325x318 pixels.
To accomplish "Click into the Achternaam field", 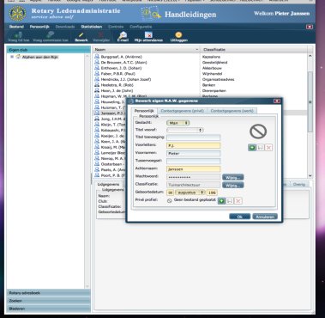I will 194,169.
